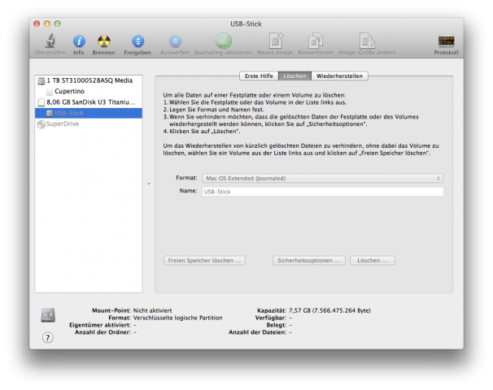The width and height of the screenshot is (493, 390).
Task: Select the Cupertino volume
Action: (x=89, y=91)
